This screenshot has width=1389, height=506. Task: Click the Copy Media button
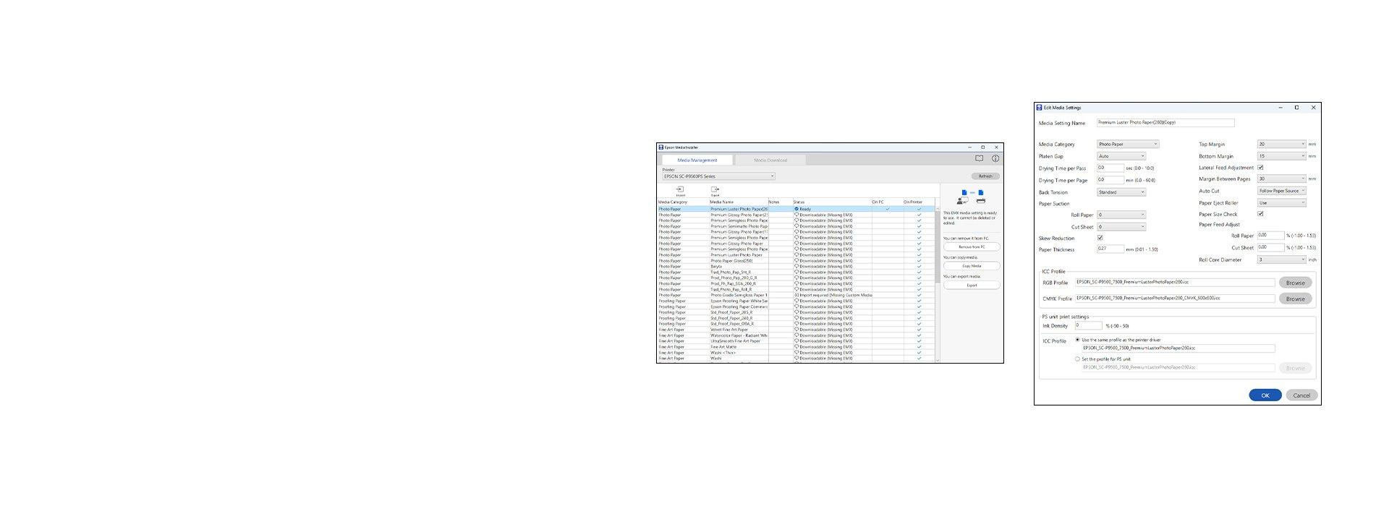pyautogui.click(x=972, y=266)
